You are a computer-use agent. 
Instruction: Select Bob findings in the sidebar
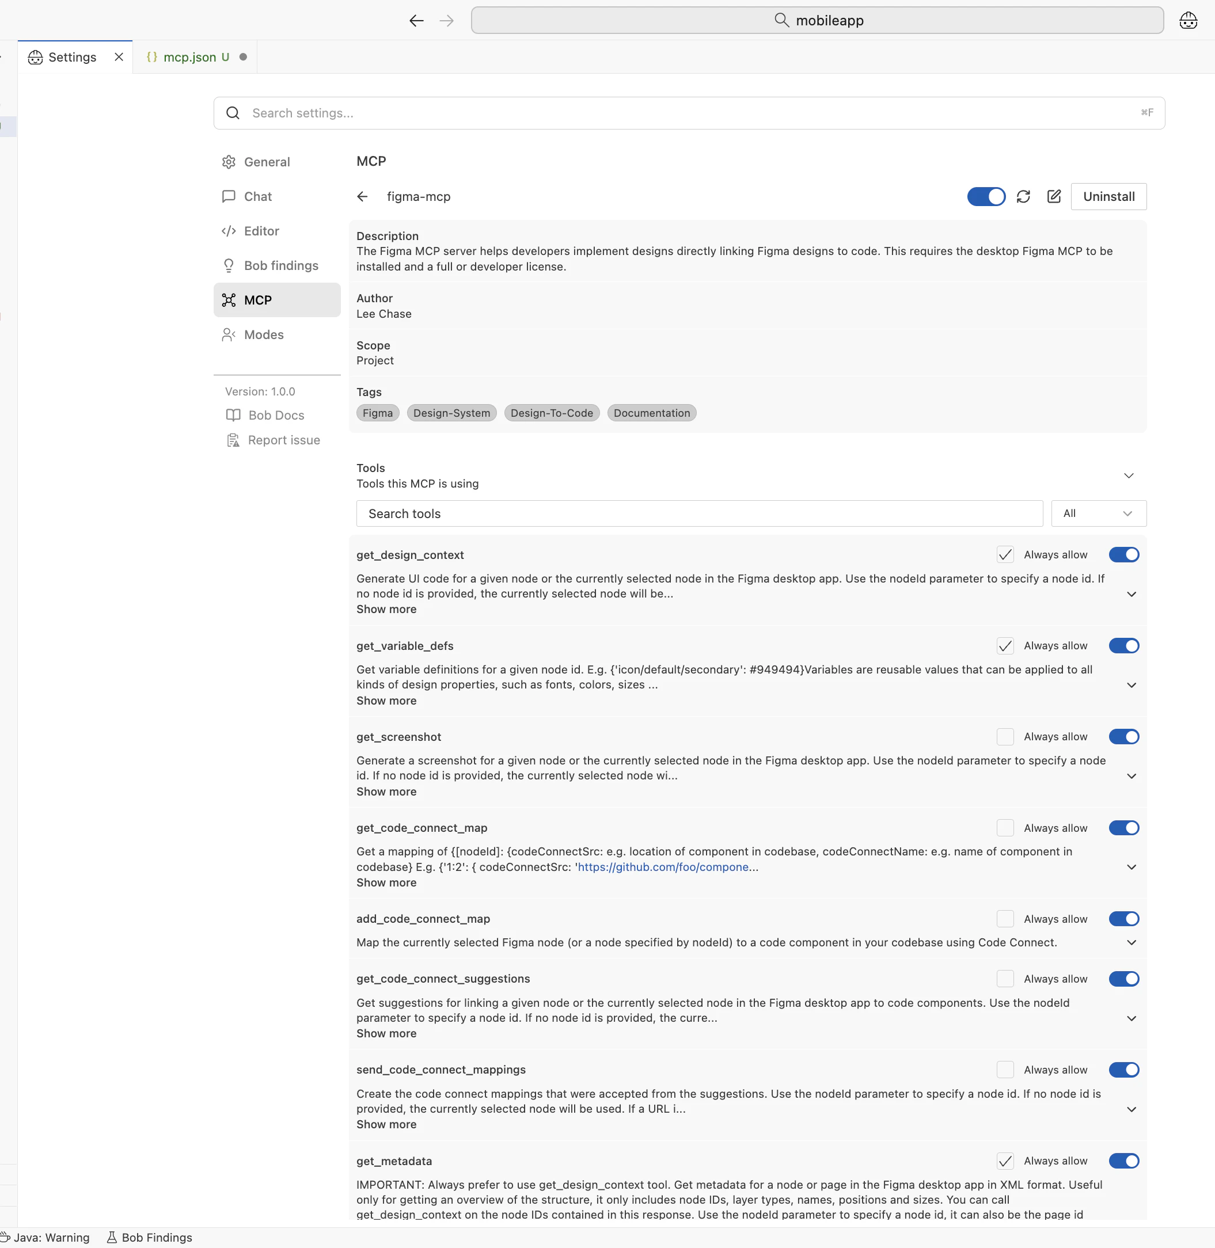pos(280,265)
